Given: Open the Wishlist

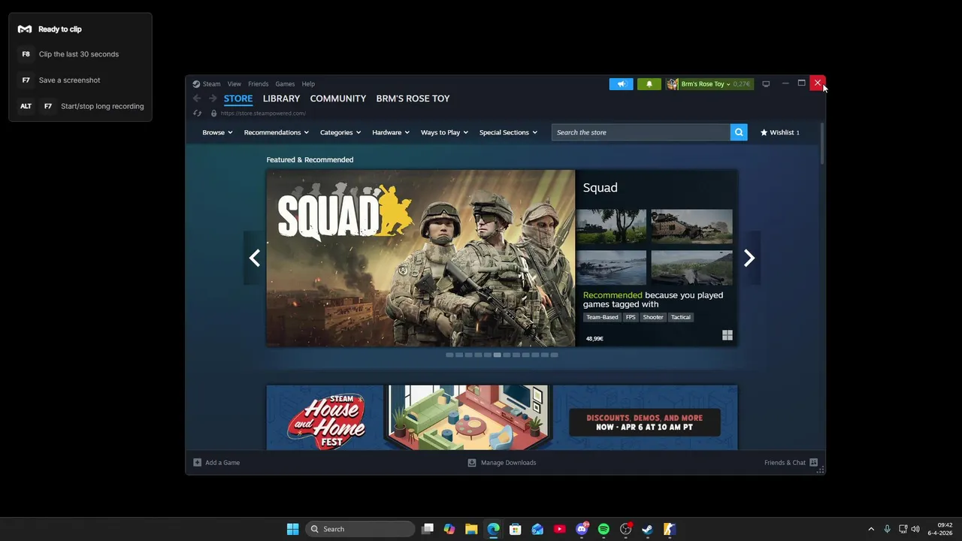Looking at the screenshot, I should click(780, 132).
